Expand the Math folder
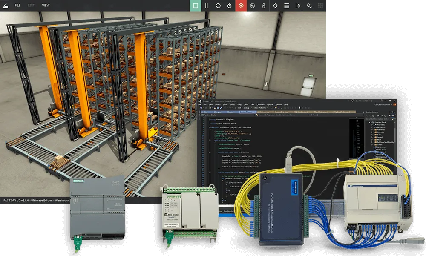Viewport: 426px width, 256px height. coord(372,140)
